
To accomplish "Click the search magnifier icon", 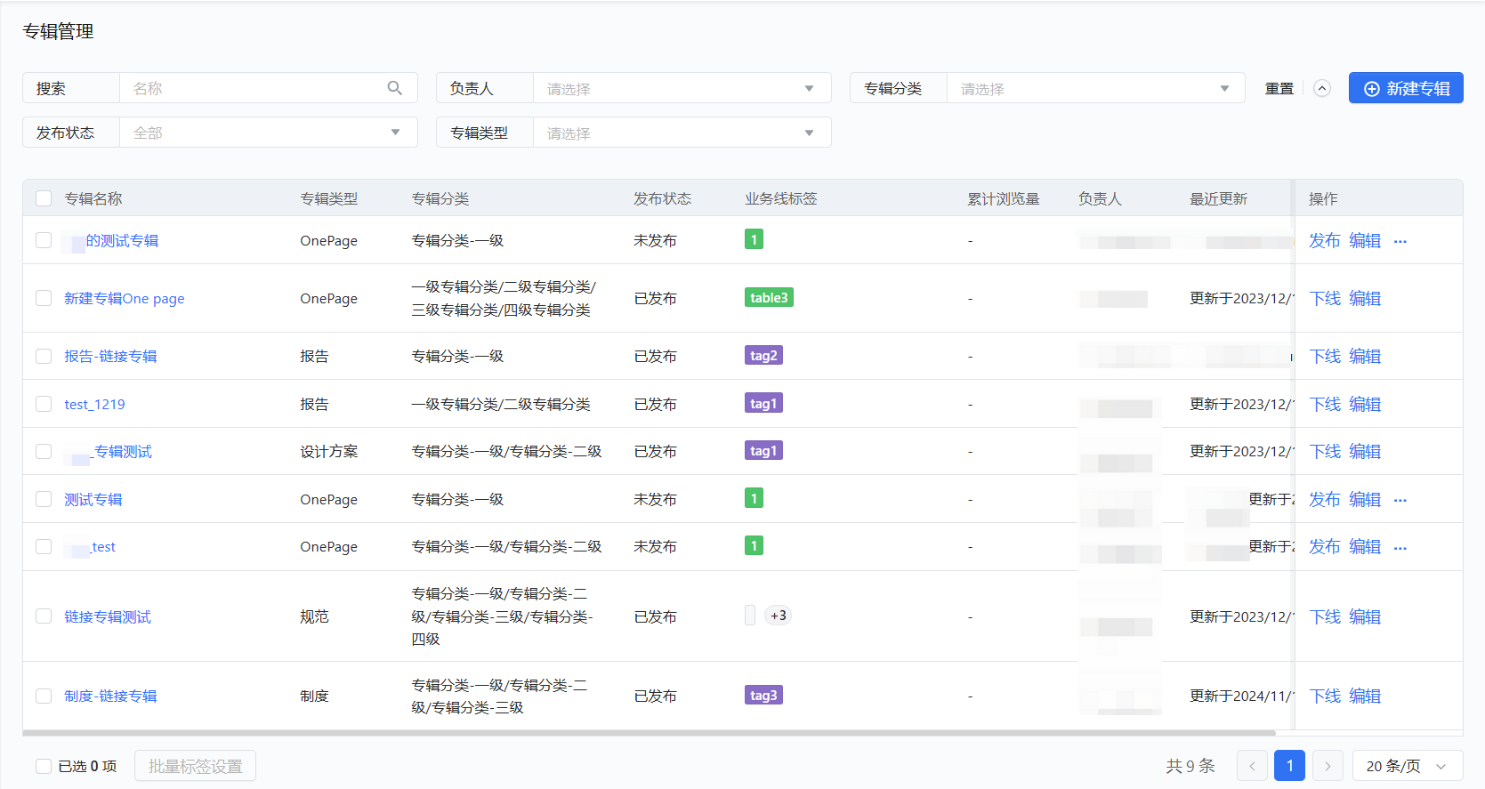I will tap(395, 88).
